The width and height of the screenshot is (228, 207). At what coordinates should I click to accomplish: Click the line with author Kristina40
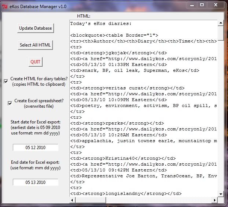click(x=123, y=158)
